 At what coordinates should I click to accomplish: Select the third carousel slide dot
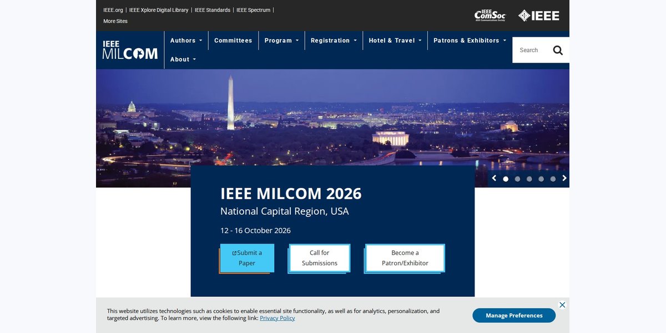click(529, 179)
